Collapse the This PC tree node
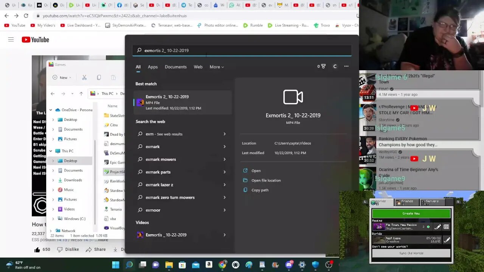 (x=51, y=151)
